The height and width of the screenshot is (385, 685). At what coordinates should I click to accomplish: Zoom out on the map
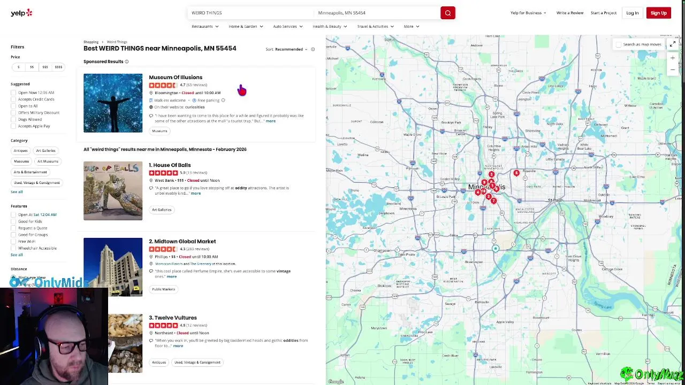click(x=673, y=69)
